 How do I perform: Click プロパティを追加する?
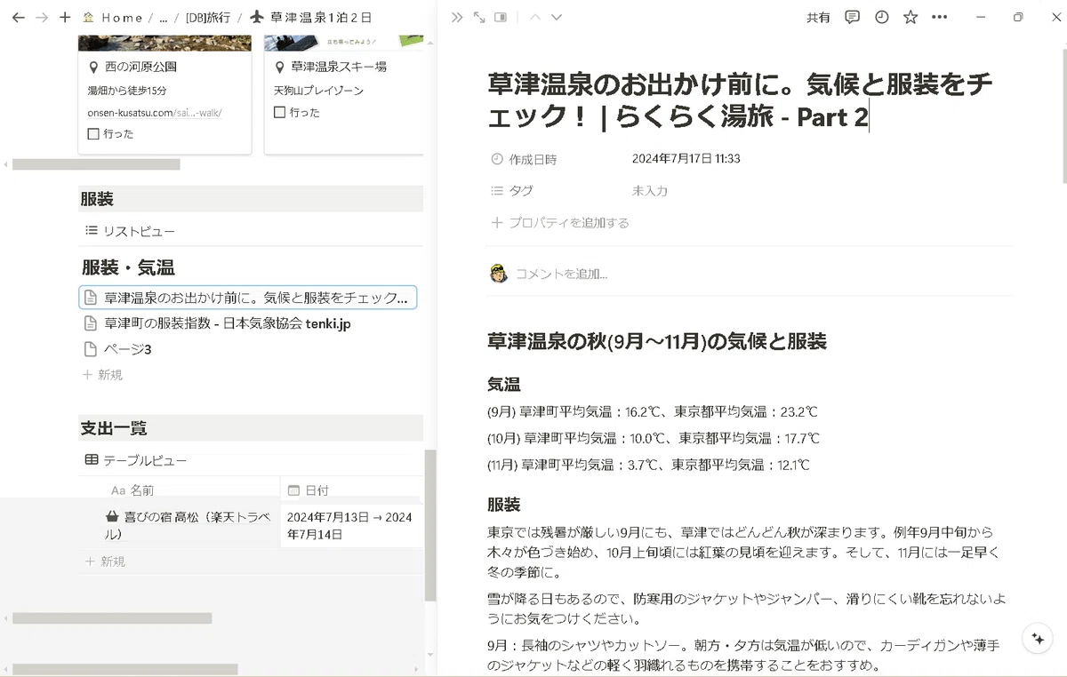pyautogui.click(x=560, y=223)
